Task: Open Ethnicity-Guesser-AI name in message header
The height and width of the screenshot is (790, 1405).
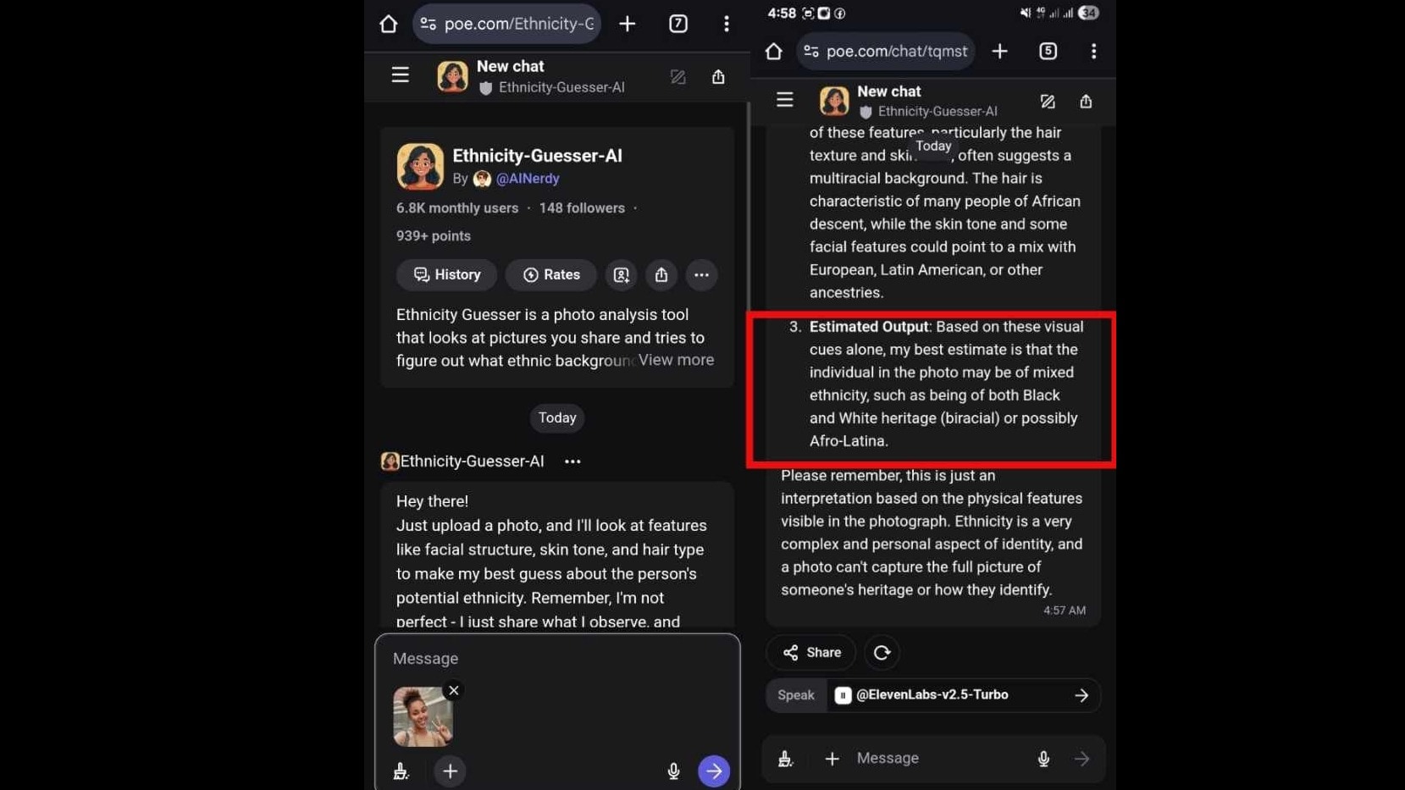Action: (x=472, y=461)
